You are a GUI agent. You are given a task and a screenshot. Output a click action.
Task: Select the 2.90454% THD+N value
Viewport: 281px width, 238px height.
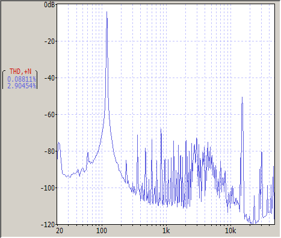click(22, 86)
